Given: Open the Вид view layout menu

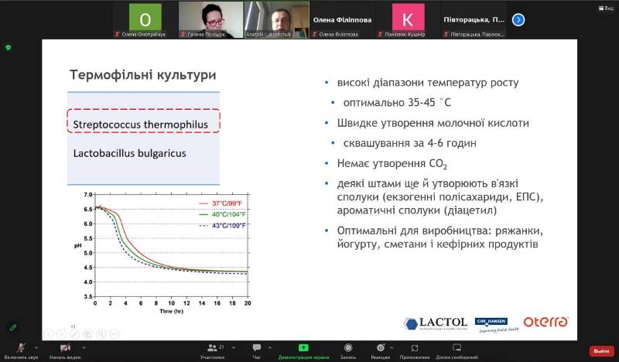Looking at the screenshot, I should [606, 8].
